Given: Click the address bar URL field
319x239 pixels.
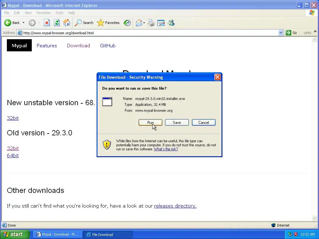Looking at the screenshot, I should pyautogui.click(x=150, y=33).
